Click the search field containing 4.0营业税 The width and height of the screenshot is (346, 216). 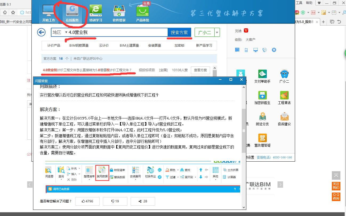pos(117,32)
